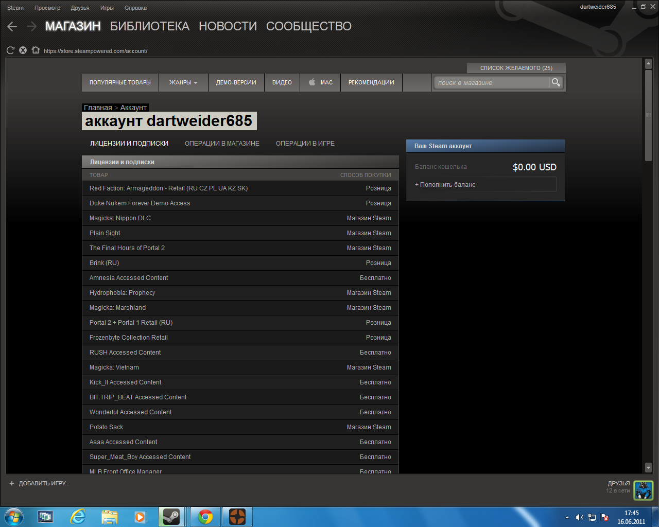Click the Главная breadcrumb link
The image size is (659, 527).
(x=98, y=108)
